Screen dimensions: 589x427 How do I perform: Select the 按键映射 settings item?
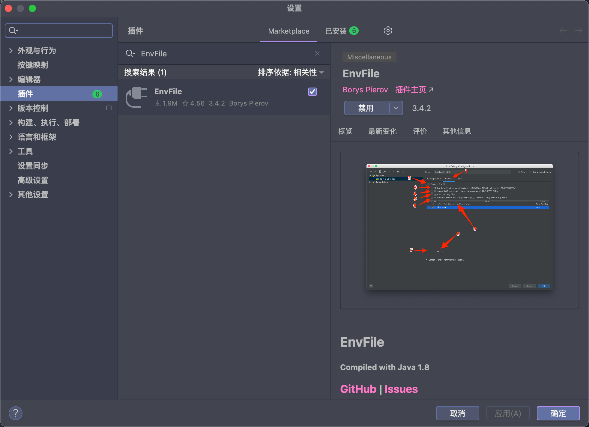click(x=33, y=65)
